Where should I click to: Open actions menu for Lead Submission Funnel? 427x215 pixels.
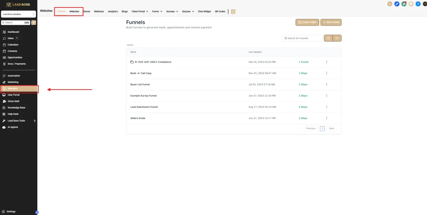click(x=327, y=107)
